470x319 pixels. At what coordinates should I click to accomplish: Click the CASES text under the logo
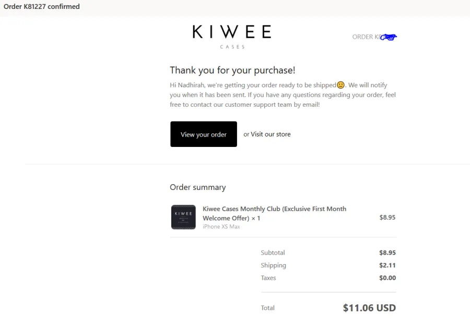pyautogui.click(x=232, y=47)
